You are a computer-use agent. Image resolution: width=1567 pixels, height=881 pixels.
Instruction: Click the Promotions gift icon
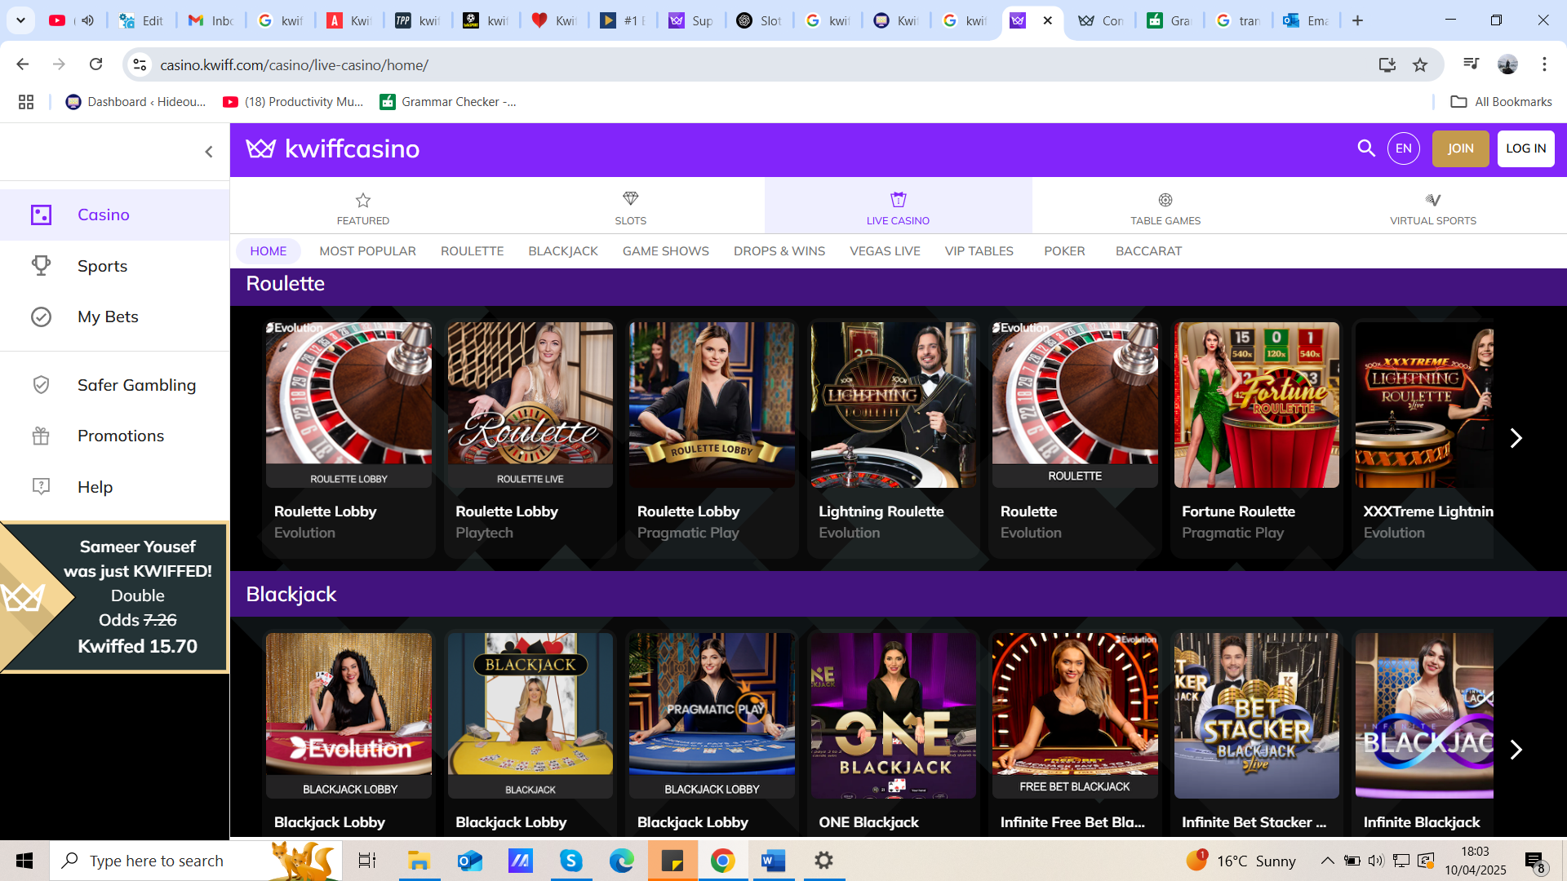tap(41, 436)
